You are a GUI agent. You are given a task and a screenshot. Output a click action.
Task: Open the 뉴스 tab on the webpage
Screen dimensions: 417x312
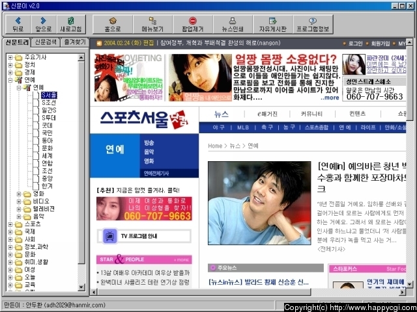click(222, 114)
